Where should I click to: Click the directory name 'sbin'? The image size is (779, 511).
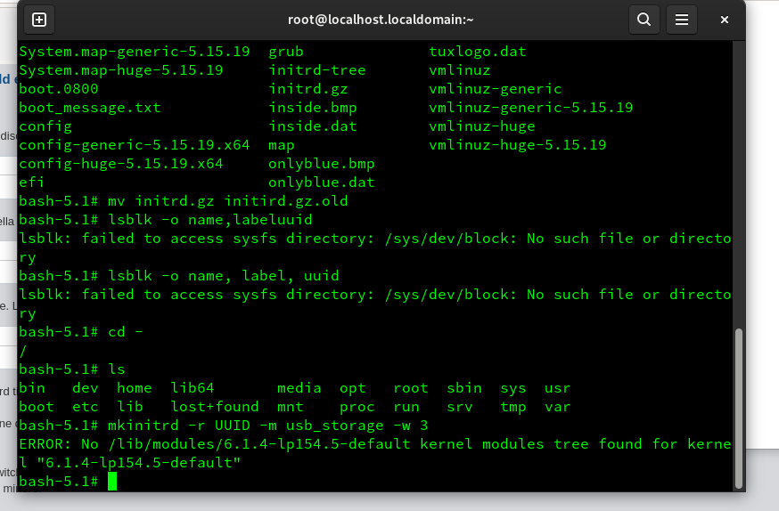coord(464,388)
